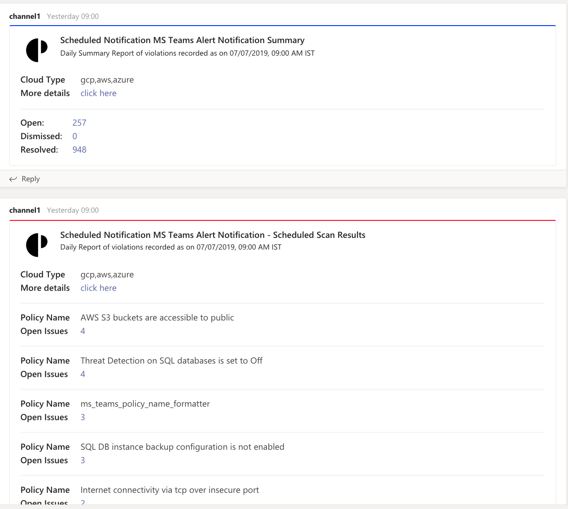This screenshot has height=509, width=568.
Task: Open issues count 3 for ms_teams_policy_name_formatter
Action: click(83, 417)
